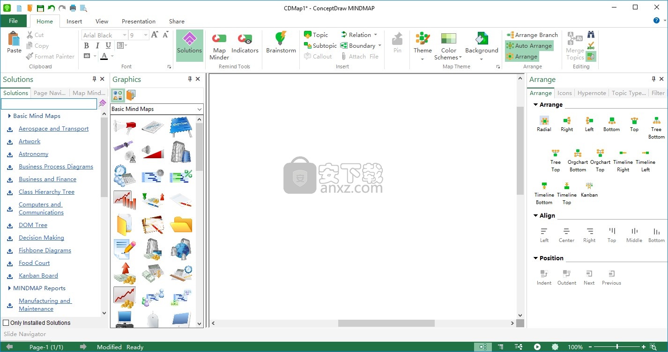Select Right arrangement layout

click(x=567, y=124)
